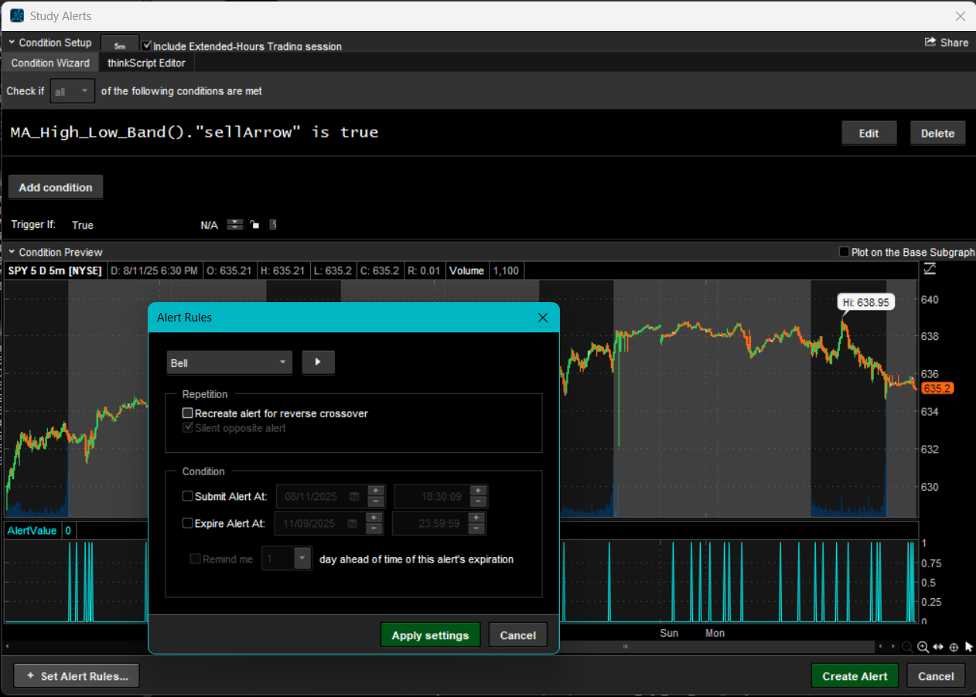
Task: Increase the Expire Alert date value
Action: tap(374, 517)
